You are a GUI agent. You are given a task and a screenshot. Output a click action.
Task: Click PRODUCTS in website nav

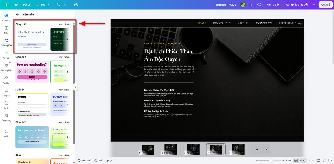(x=222, y=23)
